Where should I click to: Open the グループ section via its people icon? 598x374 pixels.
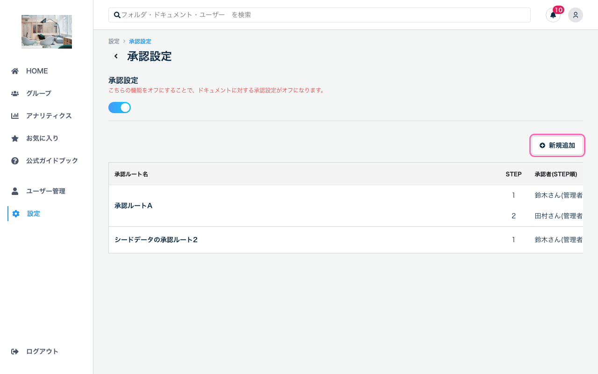(15, 93)
